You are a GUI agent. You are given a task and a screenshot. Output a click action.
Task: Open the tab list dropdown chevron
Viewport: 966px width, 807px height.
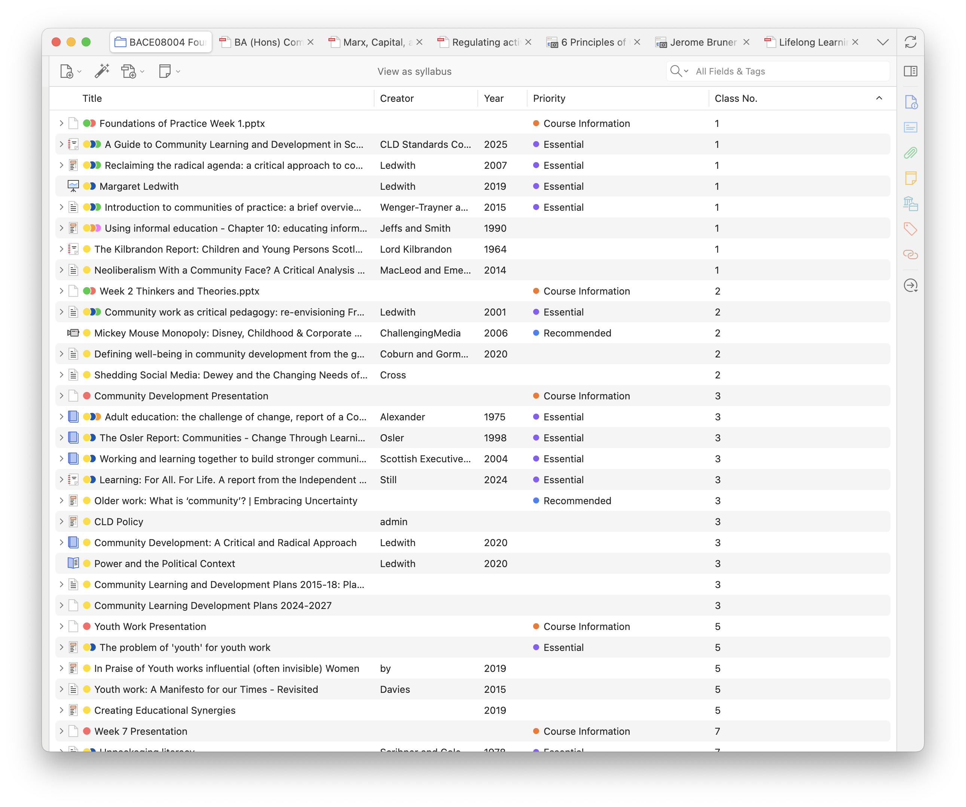point(882,42)
